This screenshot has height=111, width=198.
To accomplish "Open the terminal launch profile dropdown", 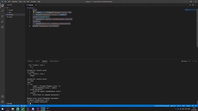I will pyautogui.click(x=191, y=61).
